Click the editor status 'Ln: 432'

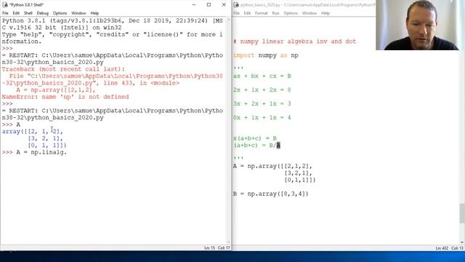442,247
